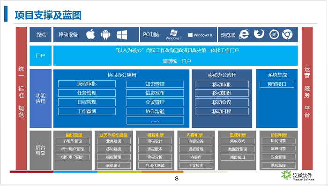
Task: Click the Windows logo in mobile devices
Action: (x=122, y=35)
